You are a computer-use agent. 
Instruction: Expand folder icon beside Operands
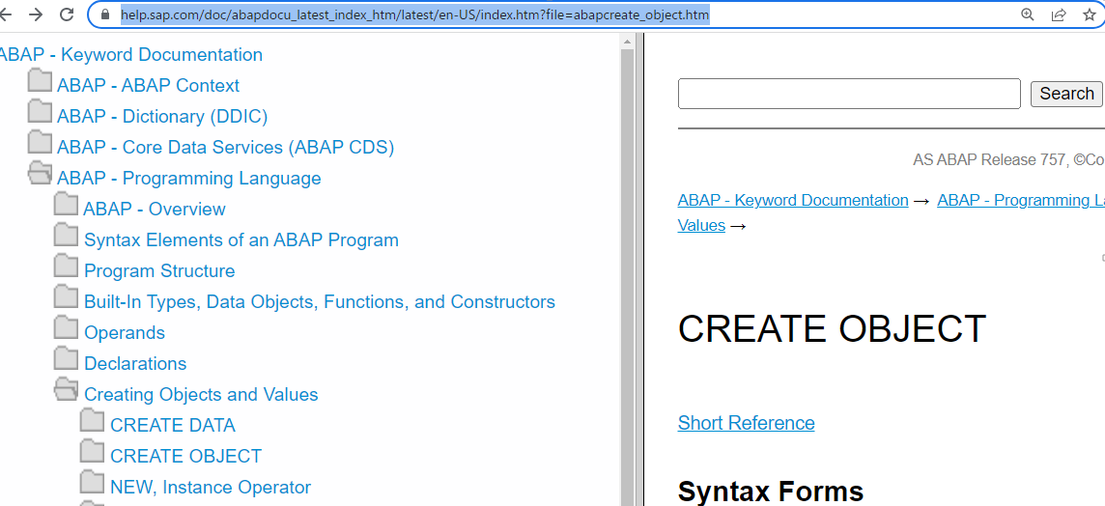click(67, 328)
